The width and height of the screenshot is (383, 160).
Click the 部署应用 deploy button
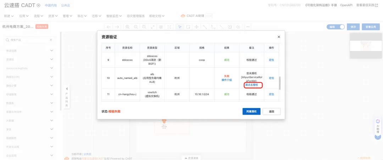(x=371, y=27)
